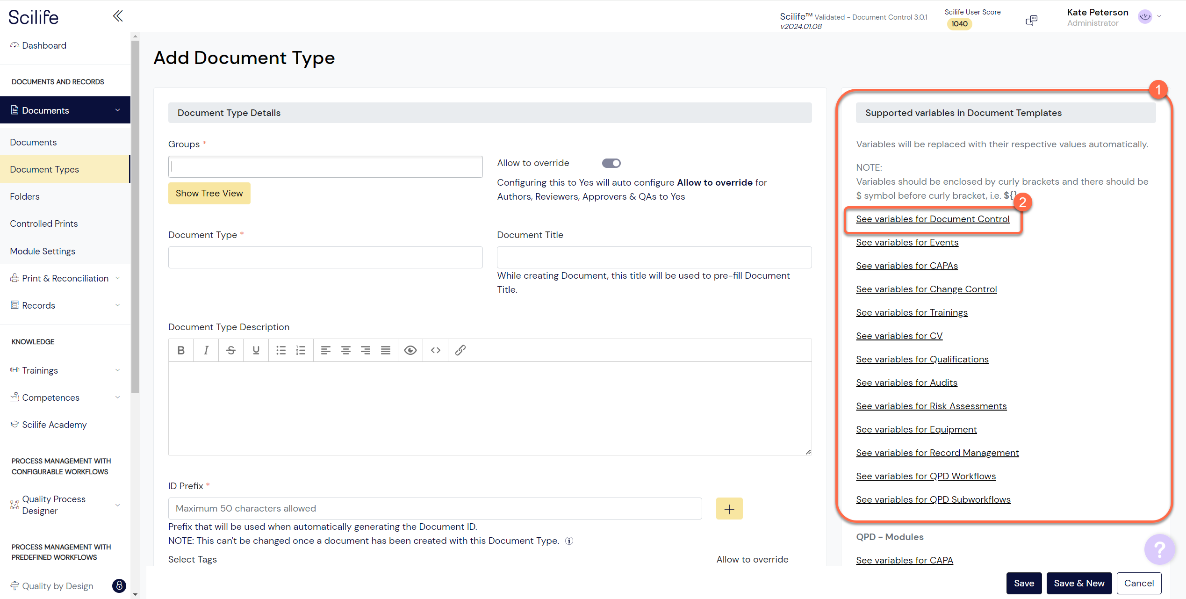Screen dimensions: 1186x599
Task: Open the Kate Peterson user dropdown
Action: click(1158, 16)
